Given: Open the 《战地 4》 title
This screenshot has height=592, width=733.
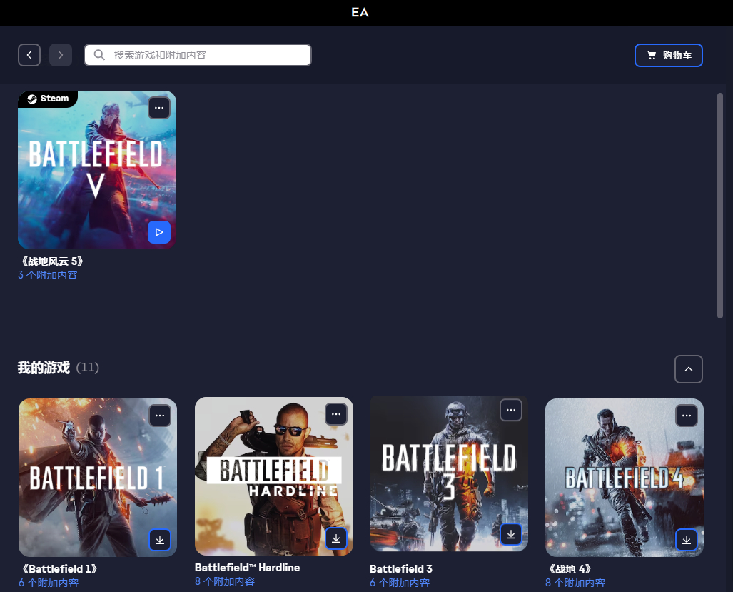Looking at the screenshot, I should [570, 569].
